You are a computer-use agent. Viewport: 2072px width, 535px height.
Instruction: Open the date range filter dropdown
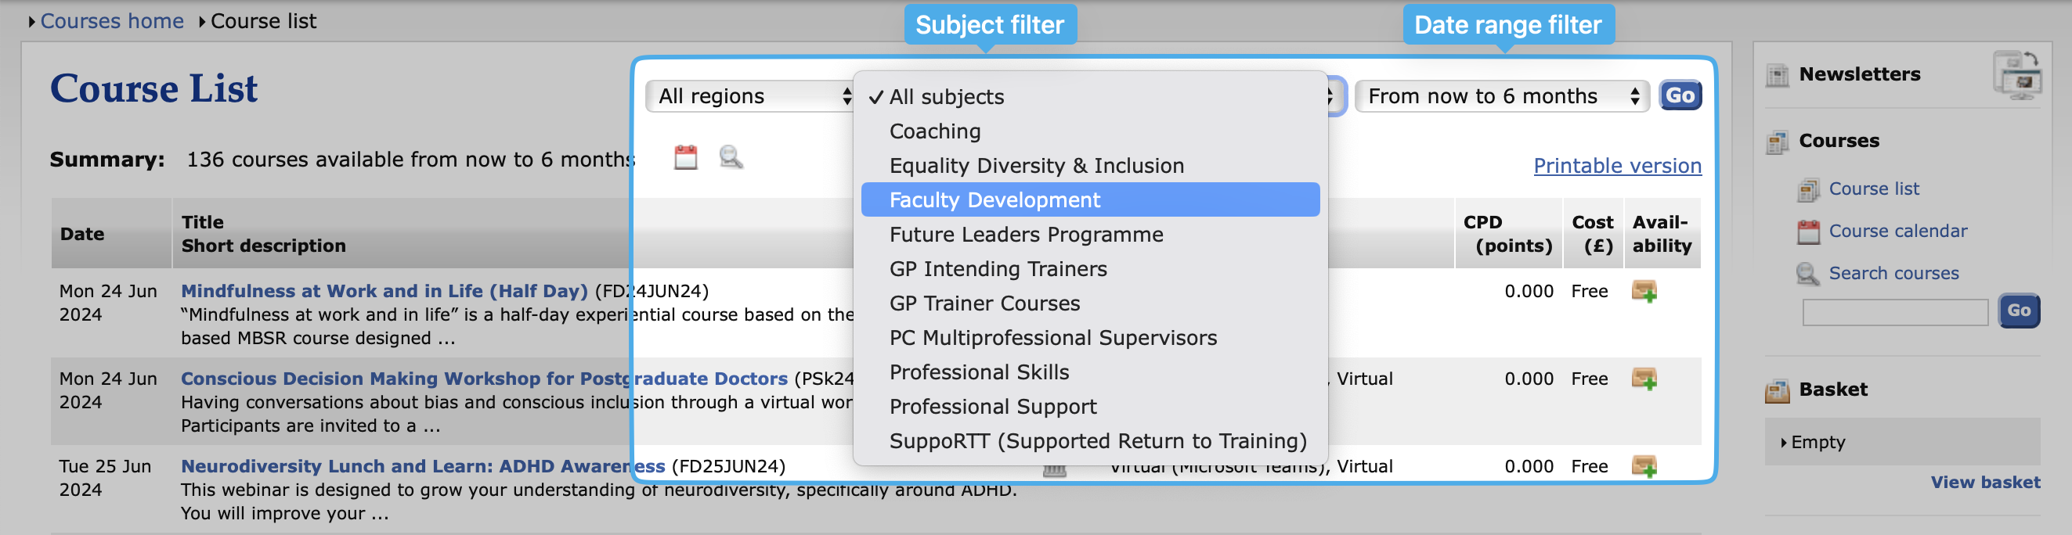[1501, 96]
